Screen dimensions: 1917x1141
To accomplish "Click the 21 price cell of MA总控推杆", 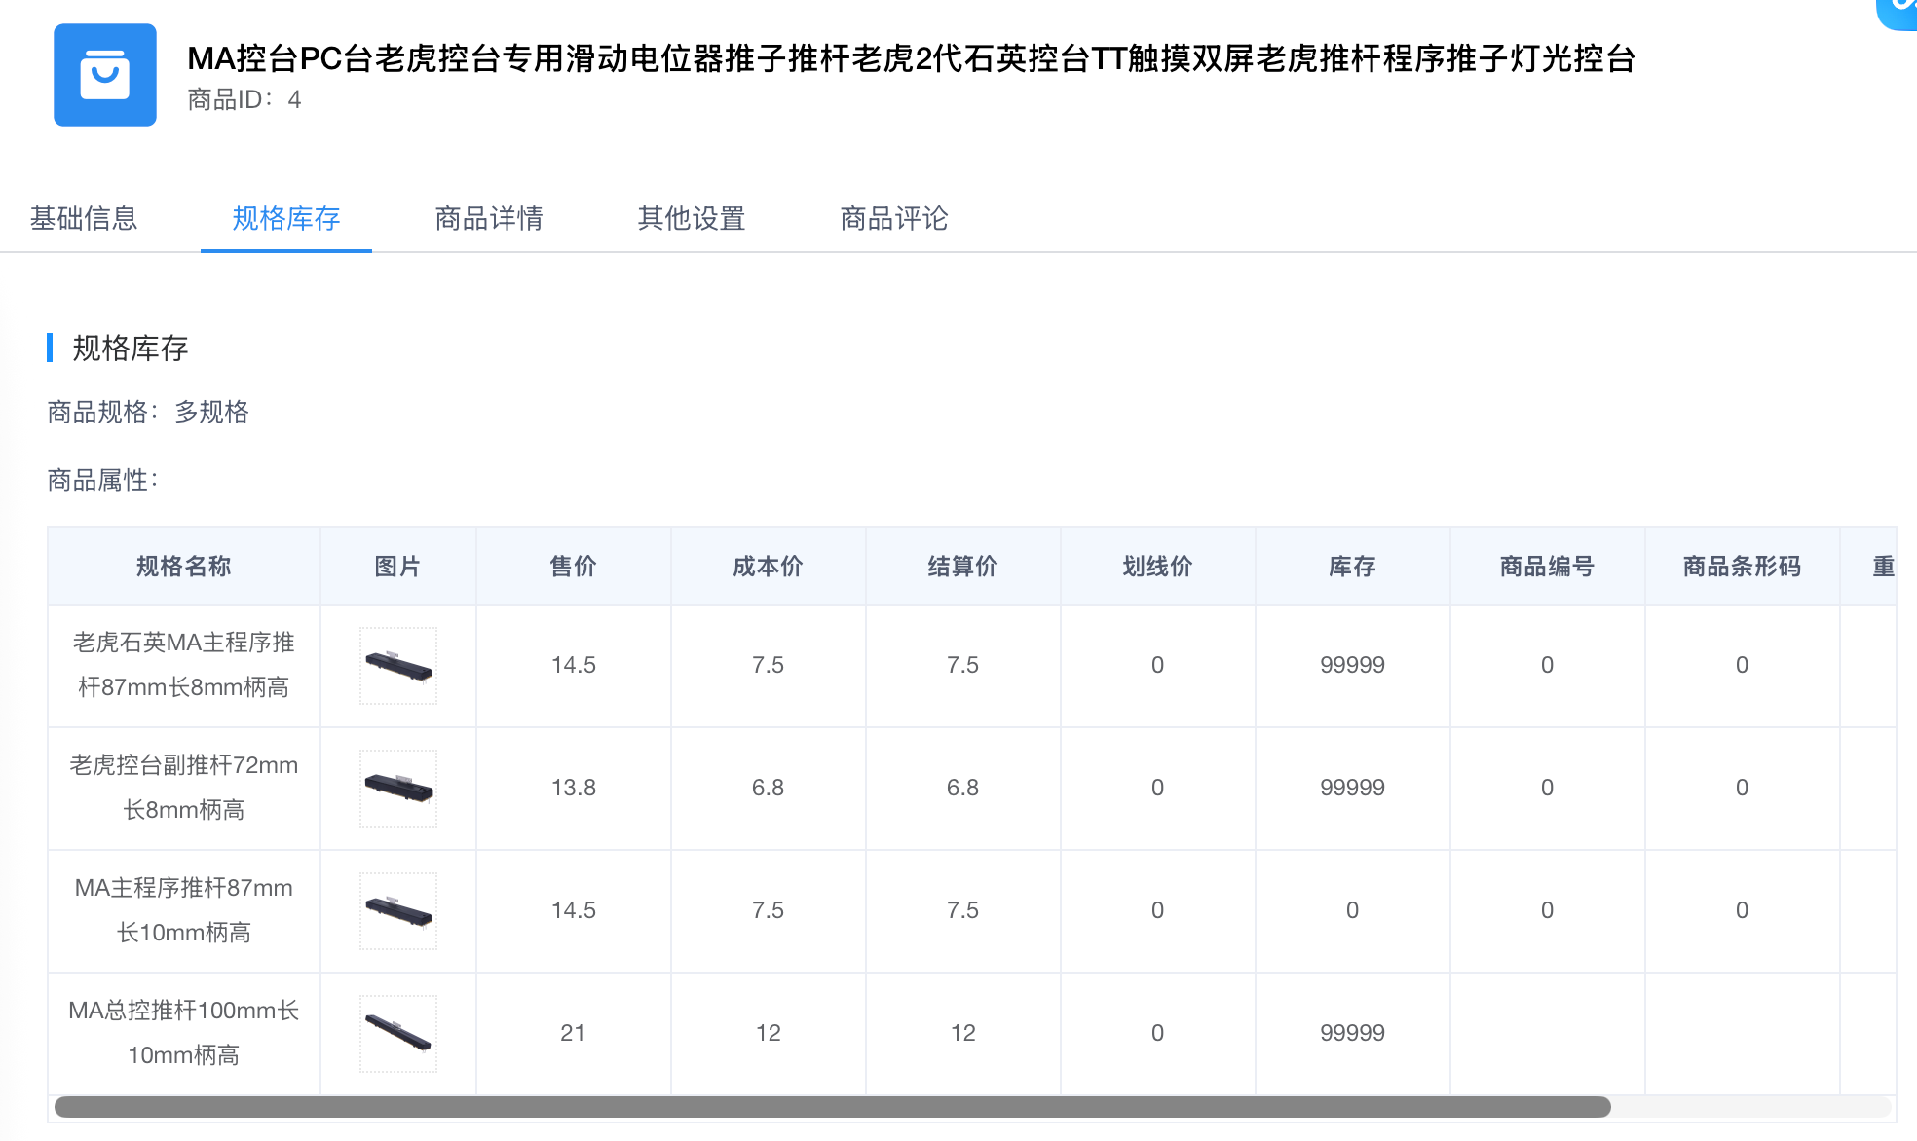I will (573, 1033).
